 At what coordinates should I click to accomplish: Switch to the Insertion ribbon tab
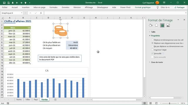tap(26, 7)
